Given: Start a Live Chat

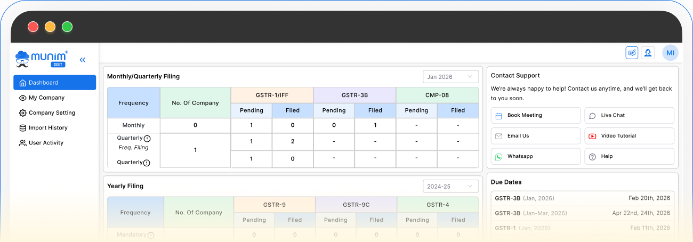Looking at the screenshot, I should click(x=630, y=116).
